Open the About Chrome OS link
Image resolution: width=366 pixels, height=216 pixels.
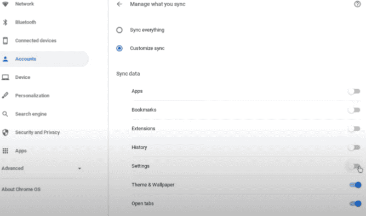[21, 189]
